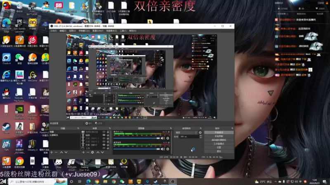Open the 文件(F) menu in OBS
The image size is (330, 185).
54,31
